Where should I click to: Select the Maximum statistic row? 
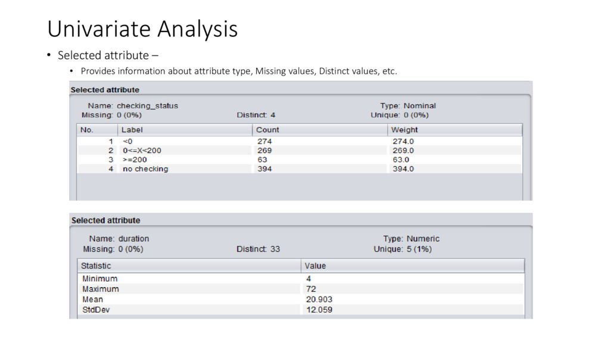click(301, 289)
